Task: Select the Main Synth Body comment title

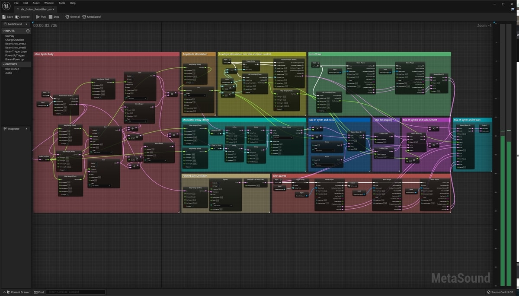Action: pyautogui.click(x=44, y=54)
